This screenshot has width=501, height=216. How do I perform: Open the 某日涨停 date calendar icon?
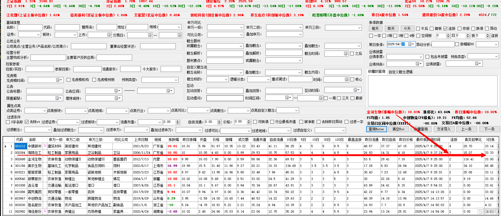[x=410, y=44]
